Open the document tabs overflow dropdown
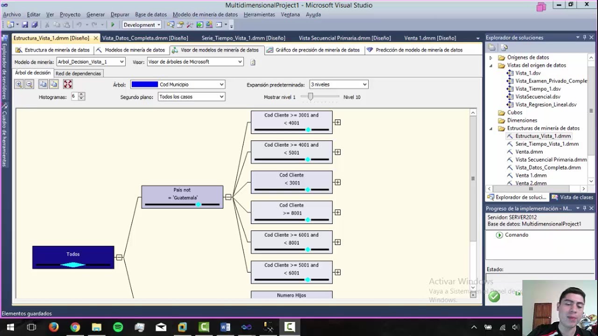598x336 pixels. (477, 38)
